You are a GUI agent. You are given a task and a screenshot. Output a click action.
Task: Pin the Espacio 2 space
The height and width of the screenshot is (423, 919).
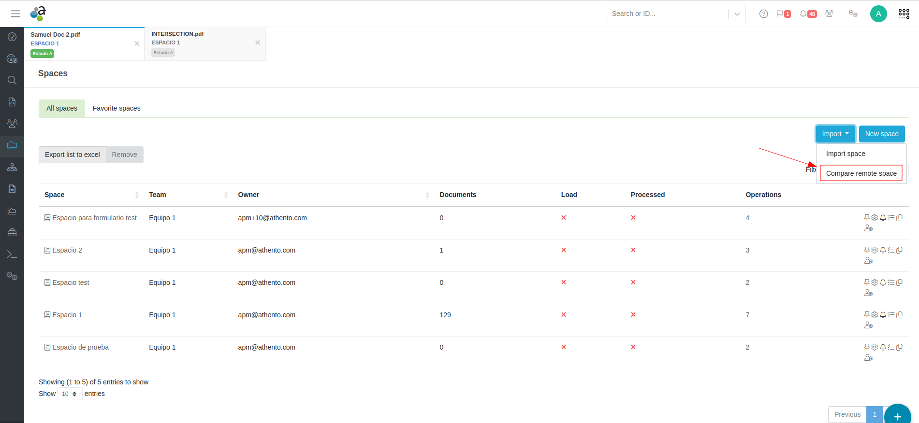867,250
